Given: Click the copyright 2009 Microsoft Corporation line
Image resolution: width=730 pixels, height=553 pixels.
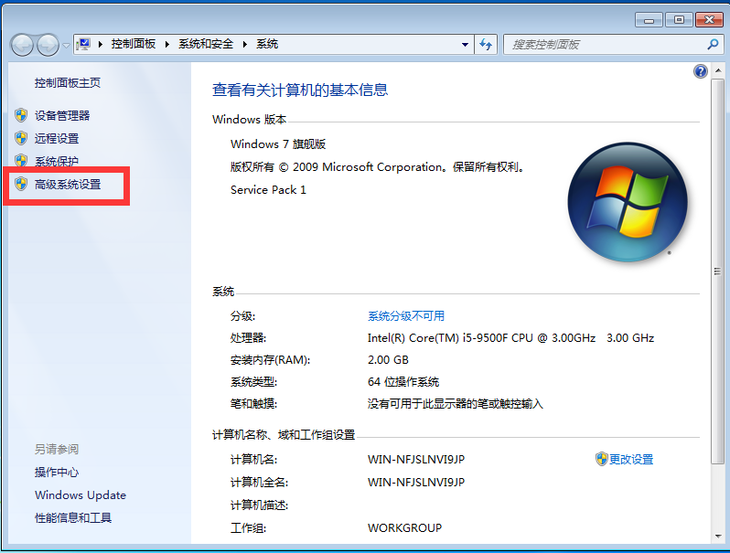Looking at the screenshot, I should (378, 167).
